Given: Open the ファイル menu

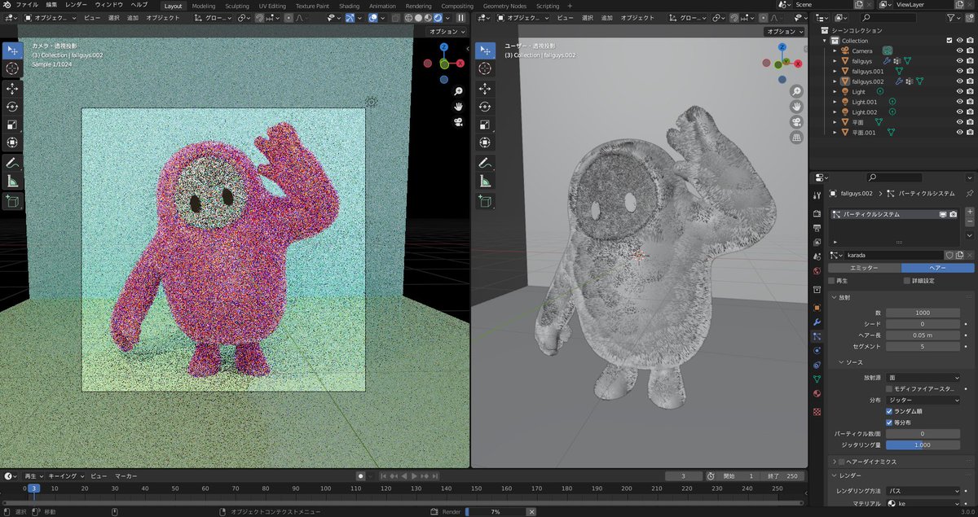Looking at the screenshot, I should point(27,5).
